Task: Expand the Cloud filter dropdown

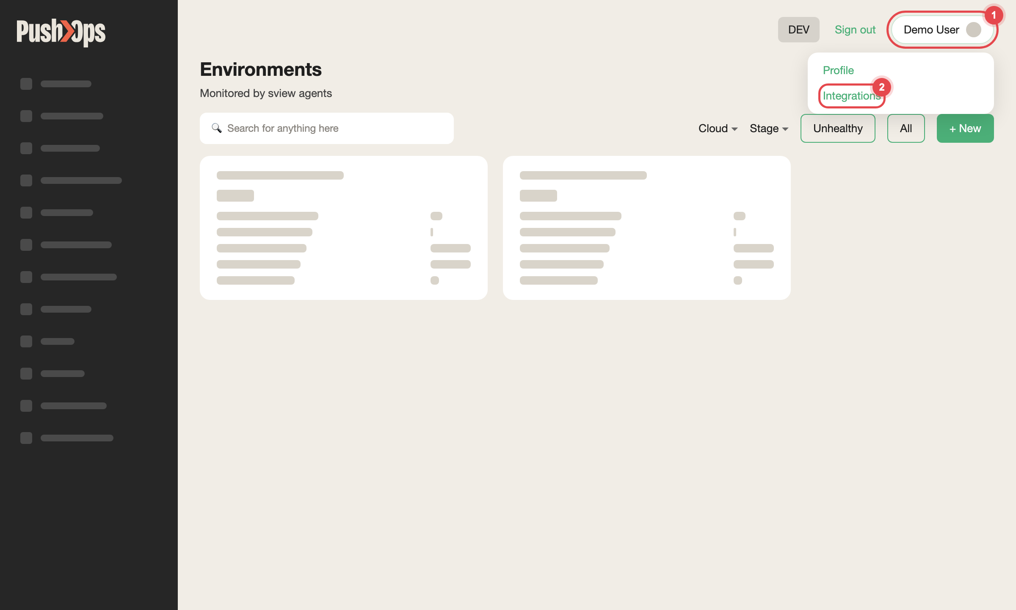Action: 718,128
